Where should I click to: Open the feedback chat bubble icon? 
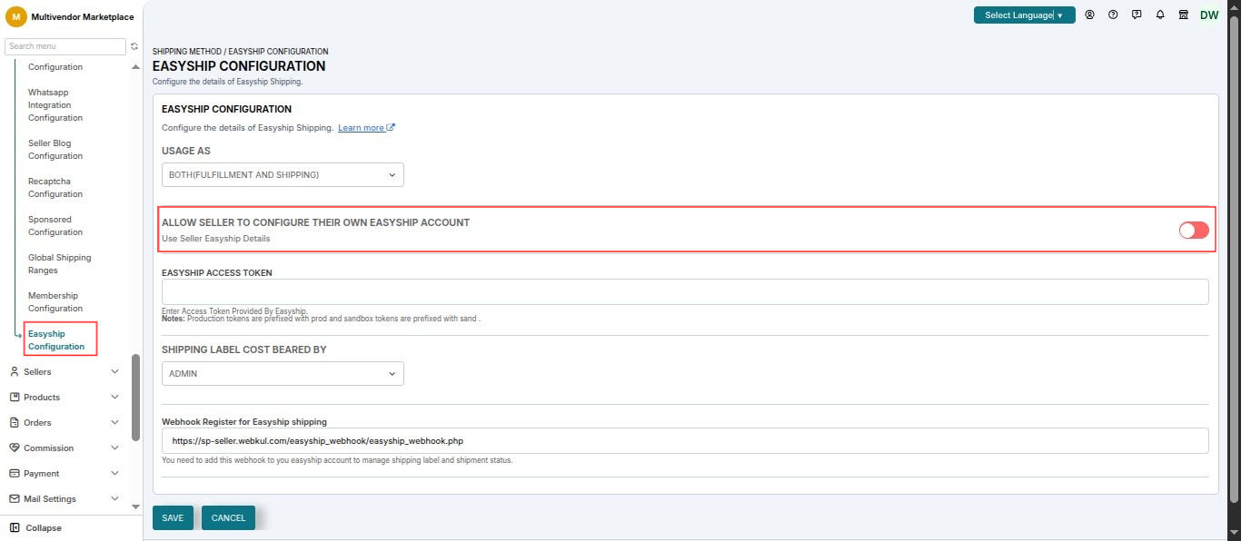tap(1137, 15)
